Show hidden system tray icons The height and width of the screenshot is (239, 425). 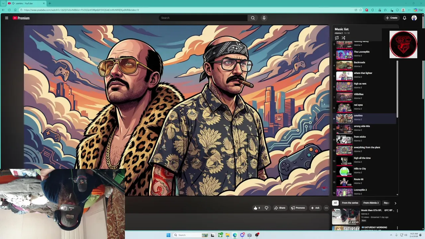[x=391, y=235]
